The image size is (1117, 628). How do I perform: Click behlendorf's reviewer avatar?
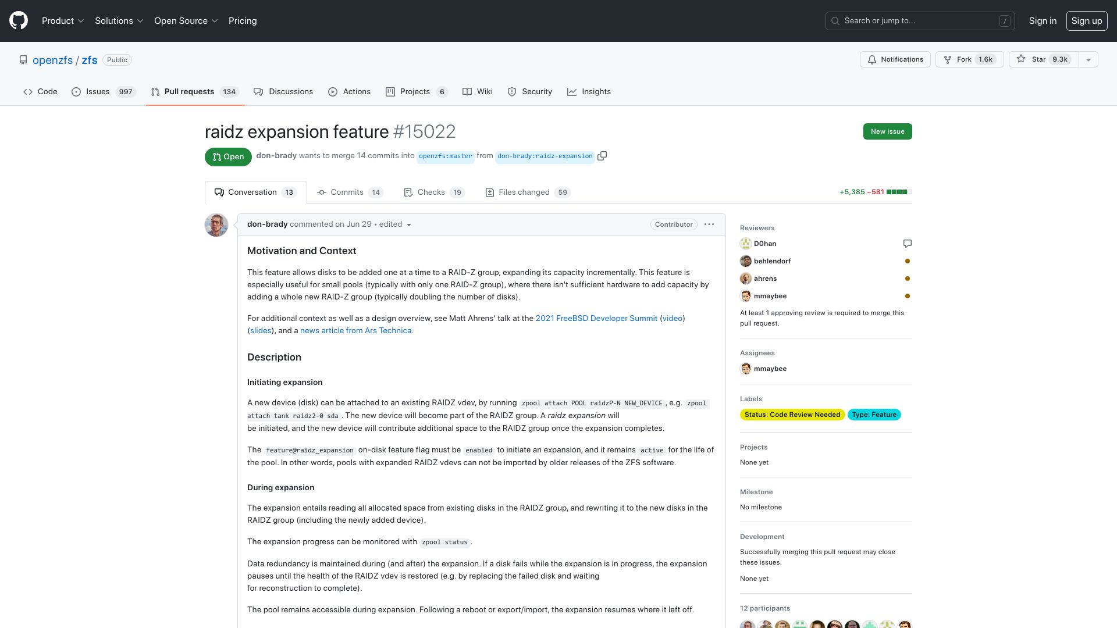[x=746, y=261]
